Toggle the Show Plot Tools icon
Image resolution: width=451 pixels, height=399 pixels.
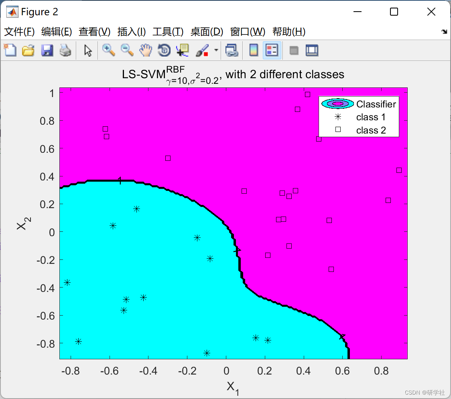tap(312, 50)
